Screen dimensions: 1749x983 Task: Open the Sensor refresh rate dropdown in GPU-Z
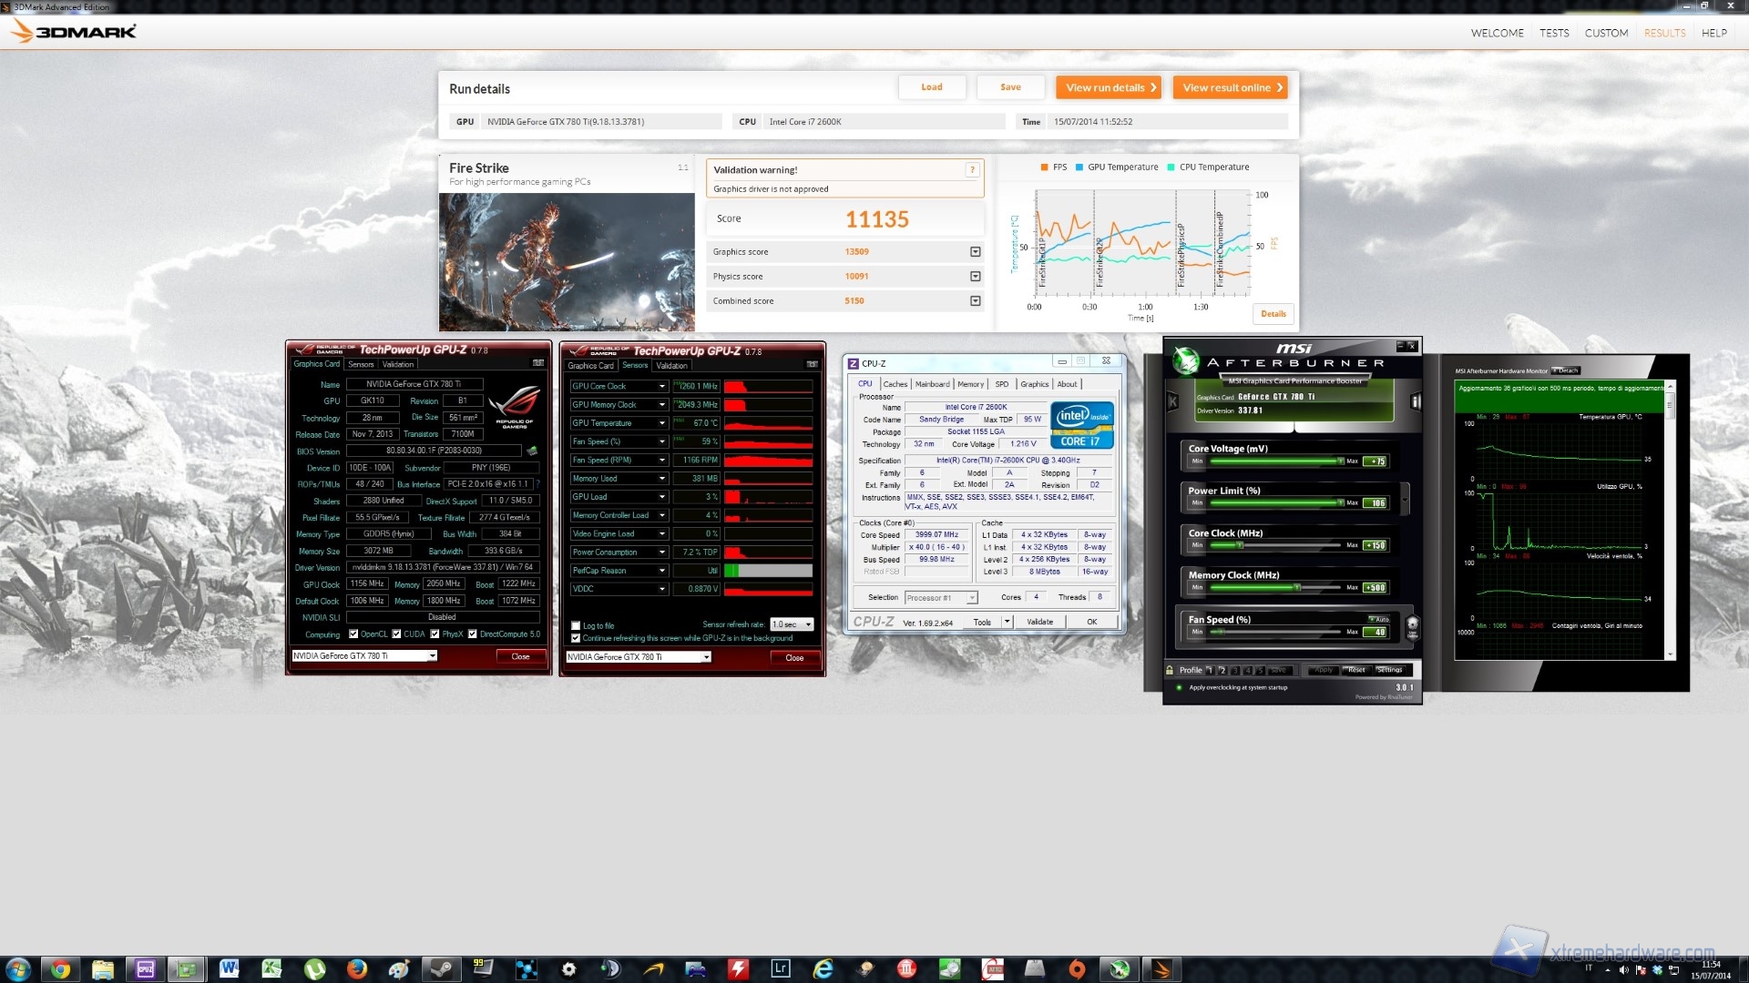(791, 623)
